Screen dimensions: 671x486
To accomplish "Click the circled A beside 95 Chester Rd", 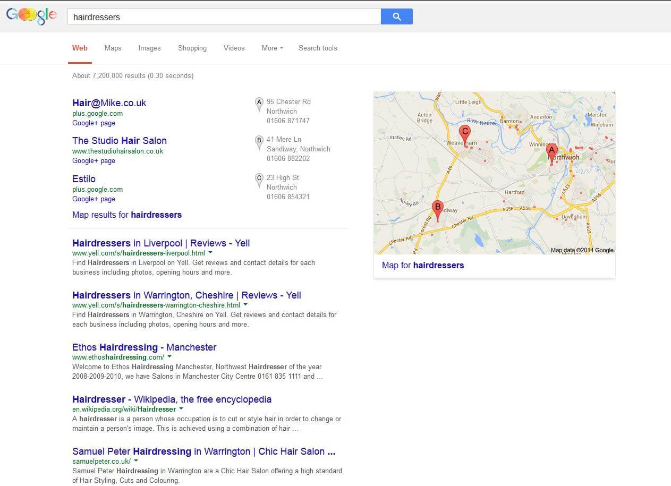I will coord(259,103).
